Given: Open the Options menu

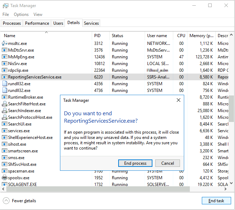Looking at the screenshot, I should [x=21, y=14].
